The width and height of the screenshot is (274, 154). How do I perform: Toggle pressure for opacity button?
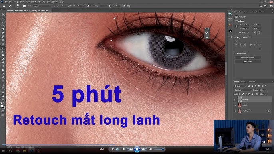(69, 6)
